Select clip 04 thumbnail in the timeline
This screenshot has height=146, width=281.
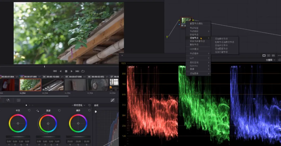pos(53,85)
